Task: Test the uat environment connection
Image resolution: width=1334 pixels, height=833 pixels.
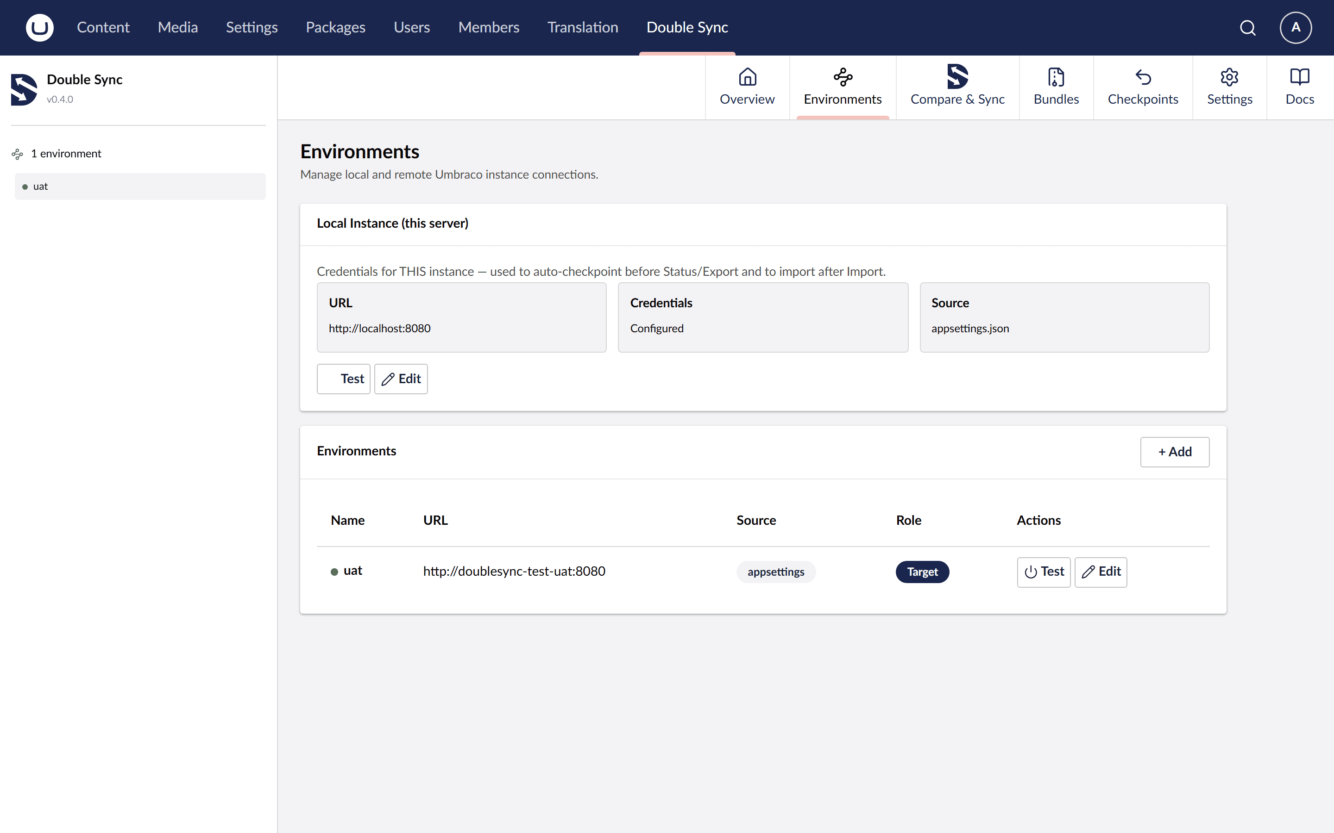Action: pyautogui.click(x=1044, y=572)
